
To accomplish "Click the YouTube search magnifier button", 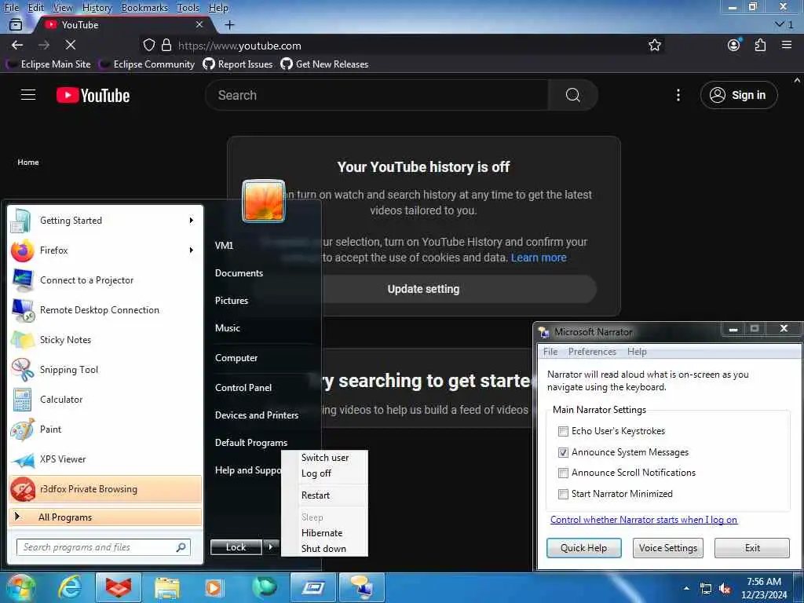I will tap(572, 95).
